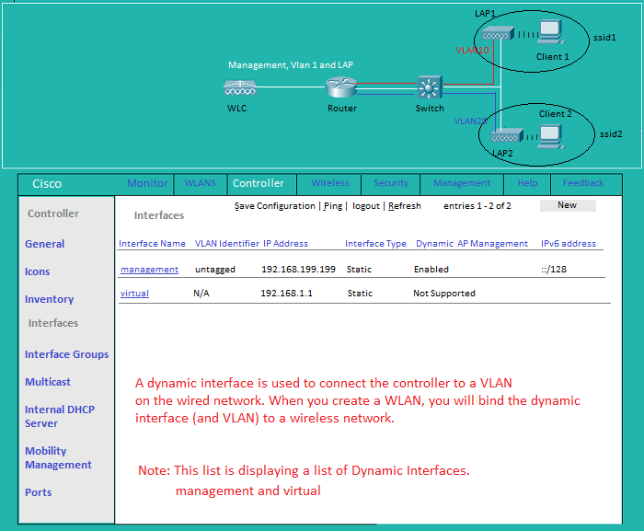Click the IP address 192.168.1.1
This screenshot has width=644, height=531.
tap(287, 293)
